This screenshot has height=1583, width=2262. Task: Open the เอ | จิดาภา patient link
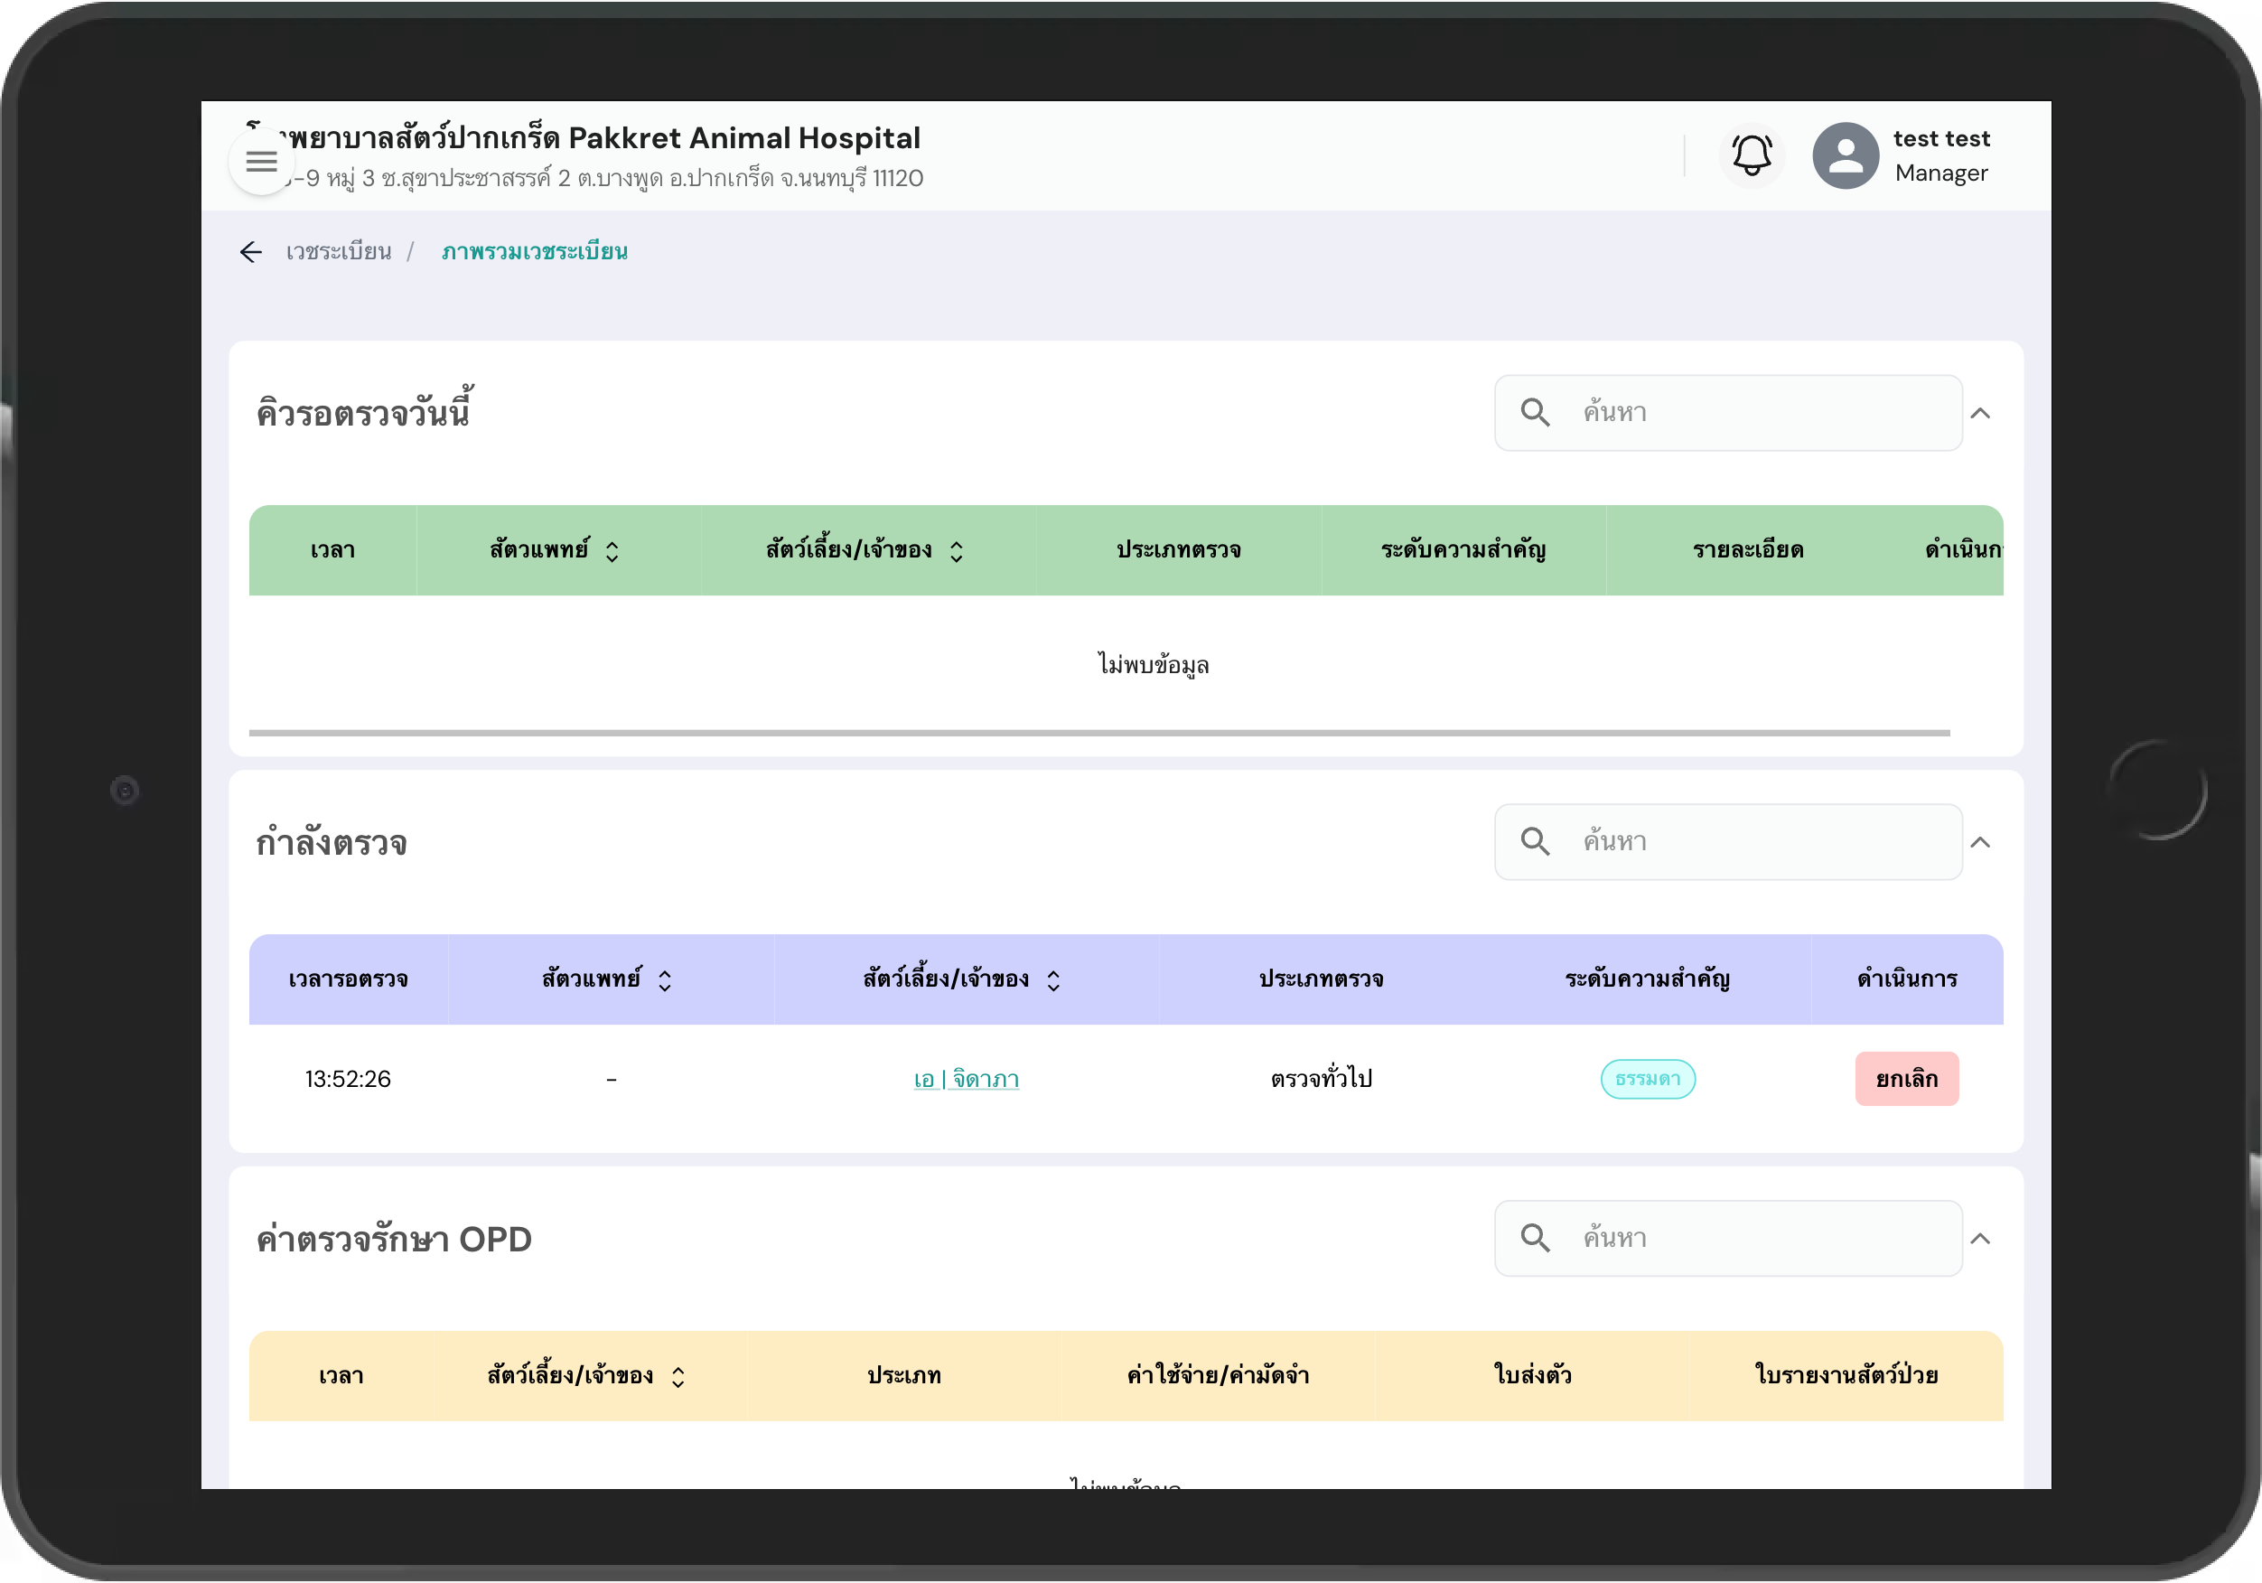coord(967,1078)
